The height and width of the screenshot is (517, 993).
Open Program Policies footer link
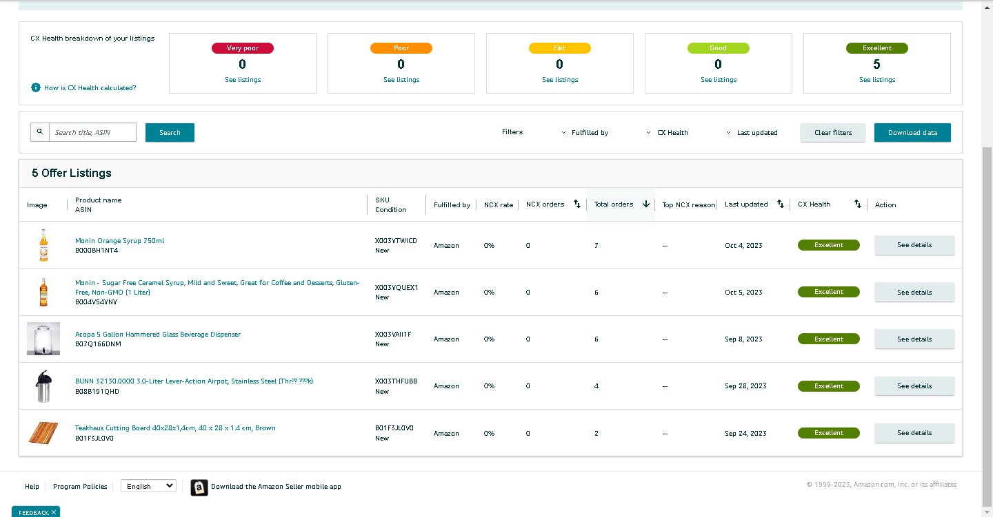[80, 487]
